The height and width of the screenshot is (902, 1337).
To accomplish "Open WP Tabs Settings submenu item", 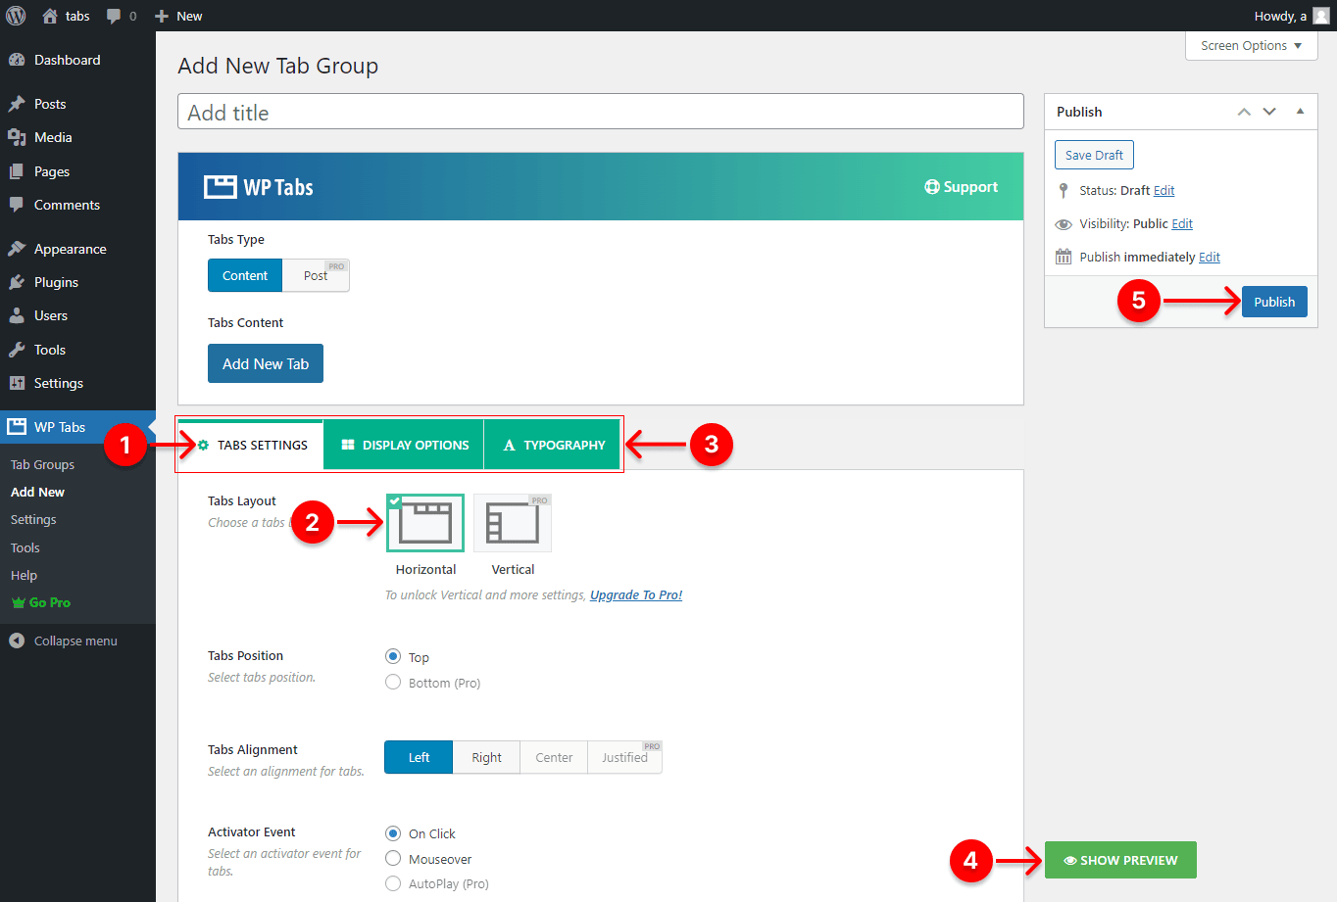I will click(33, 519).
